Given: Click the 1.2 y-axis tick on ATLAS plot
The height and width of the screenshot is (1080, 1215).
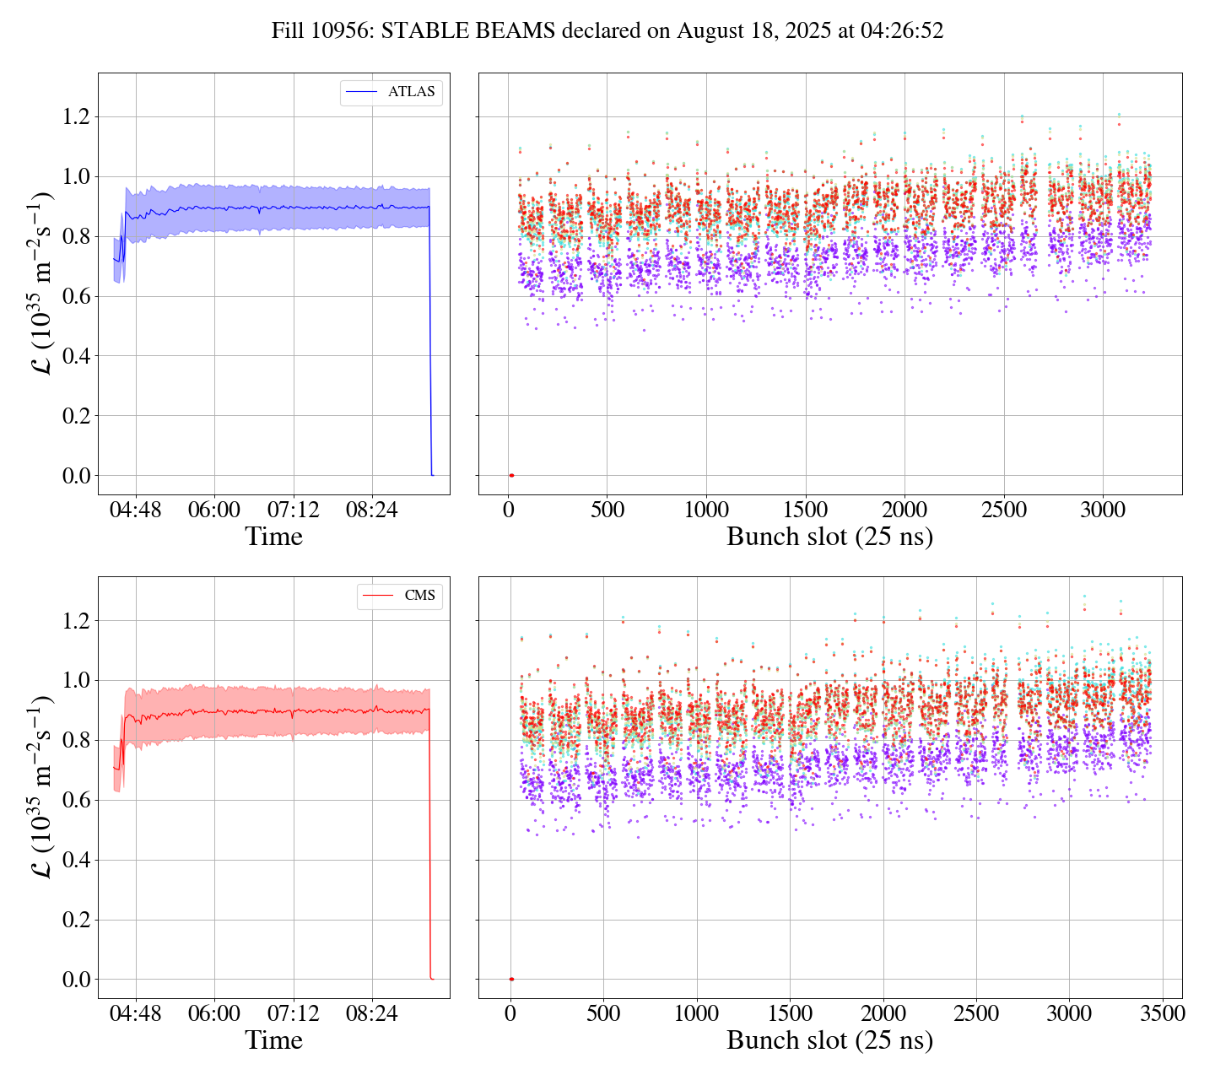Looking at the screenshot, I should click(76, 116).
